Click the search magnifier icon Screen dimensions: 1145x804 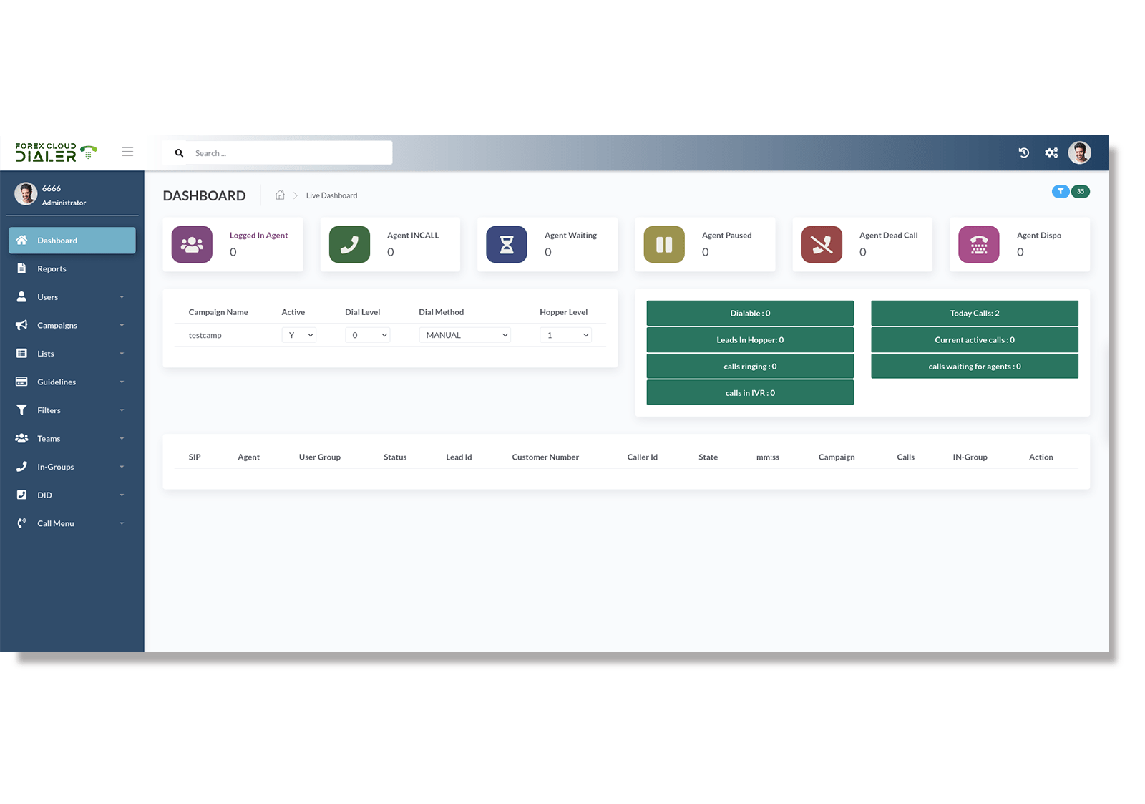(179, 152)
